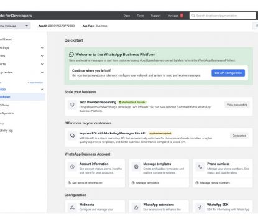Viewport: 258px width, 224px height.
Task: Click the WhatsApp logo in welcome banner
Action: [71, 54]
